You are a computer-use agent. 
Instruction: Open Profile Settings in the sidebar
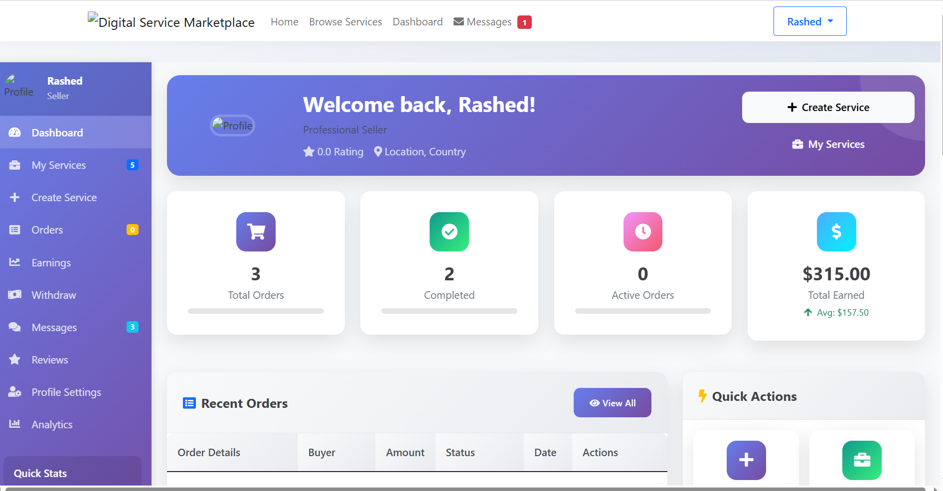pos(66,392)
